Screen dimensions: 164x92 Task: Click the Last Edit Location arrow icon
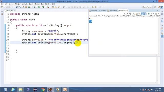pyautogui.click(x=93, y=7)
